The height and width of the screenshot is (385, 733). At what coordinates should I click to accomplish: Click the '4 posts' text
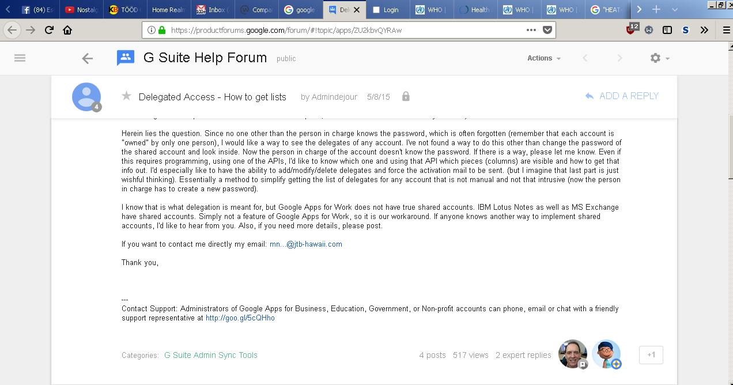tap(433, 355)
